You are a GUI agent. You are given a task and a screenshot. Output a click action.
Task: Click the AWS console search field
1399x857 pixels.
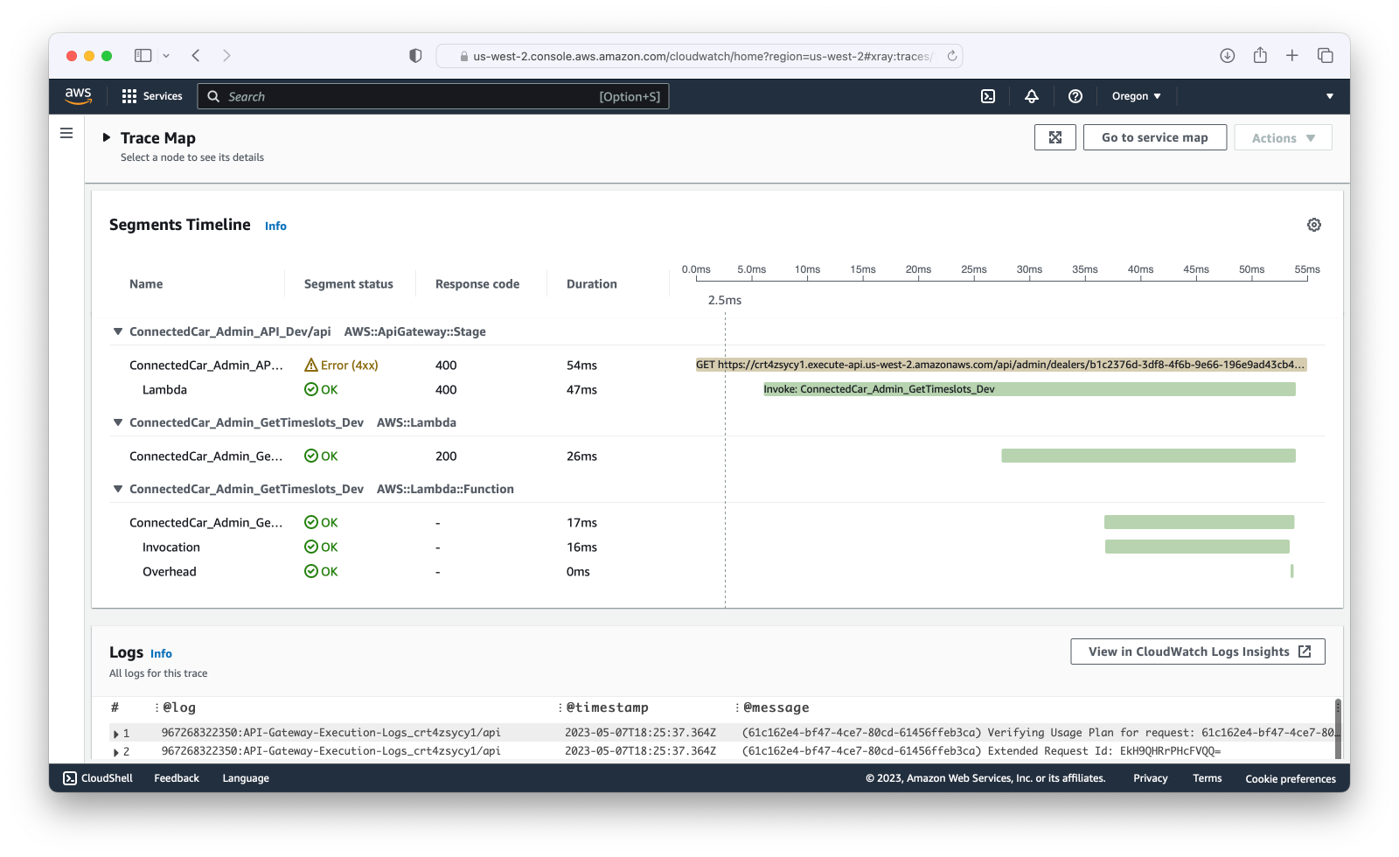point(434,96)
